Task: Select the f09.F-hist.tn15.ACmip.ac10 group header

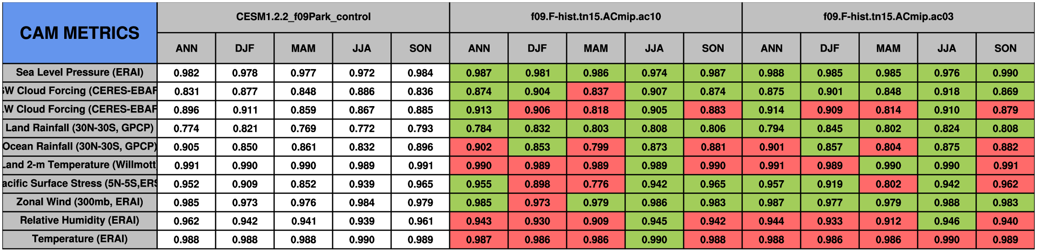Action: [596, 17]
